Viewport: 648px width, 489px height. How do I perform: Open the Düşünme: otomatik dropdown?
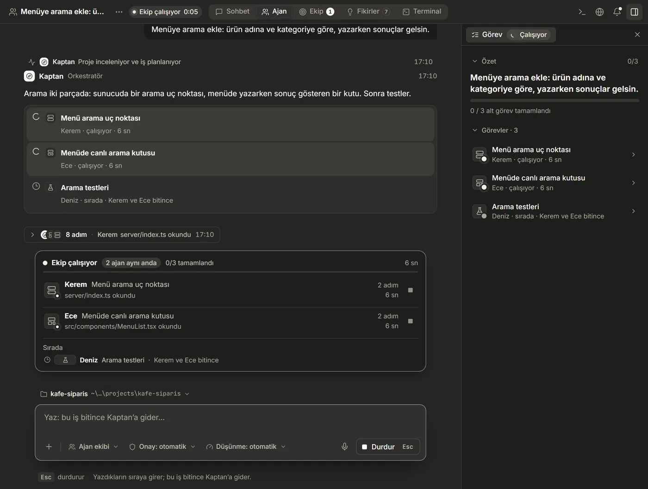point(246,446)
